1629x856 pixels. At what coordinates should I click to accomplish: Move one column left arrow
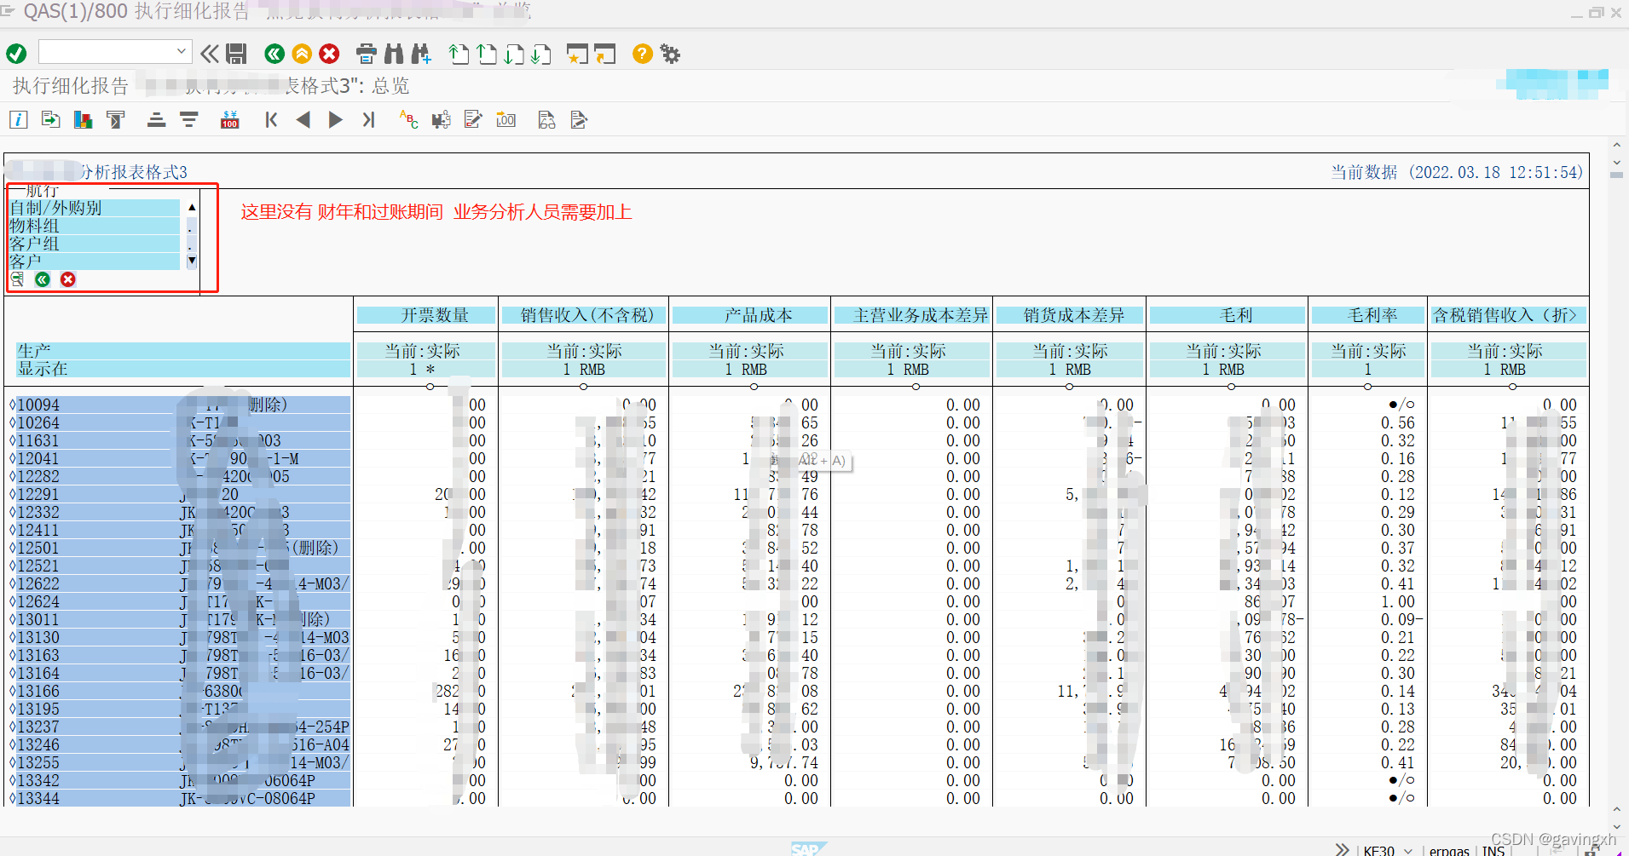pos(303,119)
